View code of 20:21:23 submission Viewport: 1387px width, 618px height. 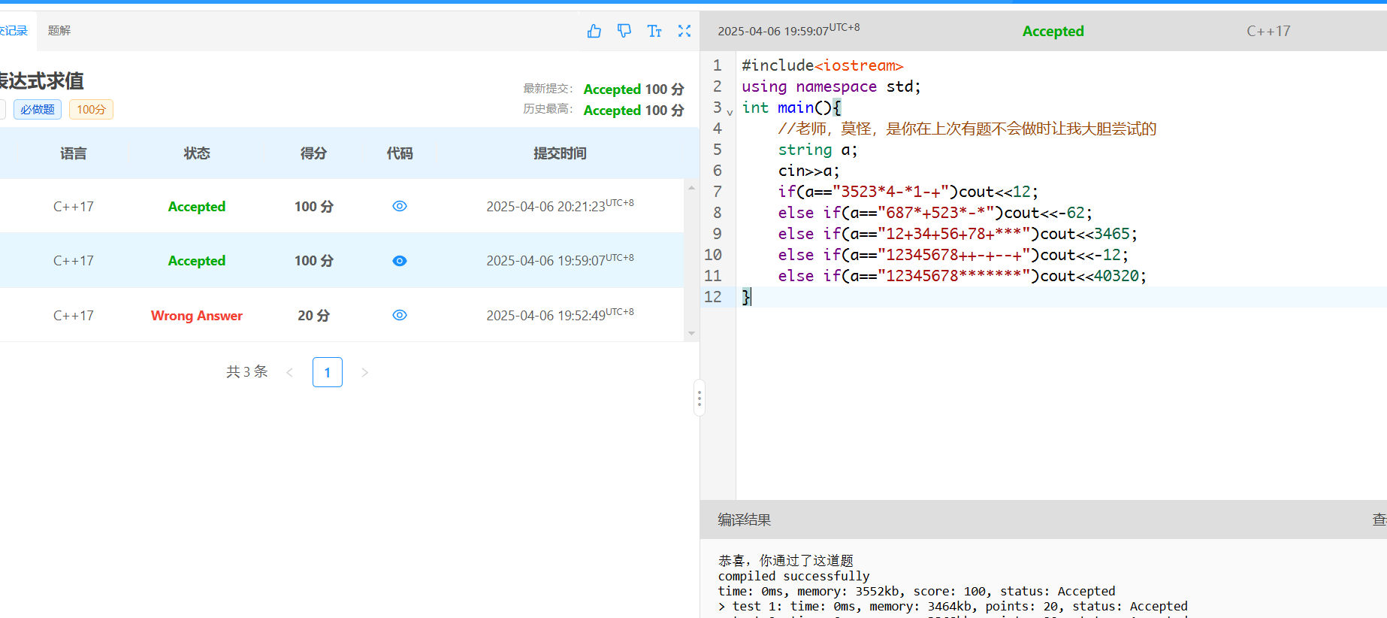400,206
